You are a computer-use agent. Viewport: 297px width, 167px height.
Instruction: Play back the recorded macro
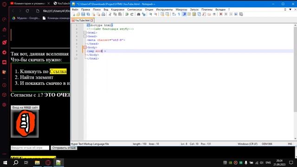point(231,14)
